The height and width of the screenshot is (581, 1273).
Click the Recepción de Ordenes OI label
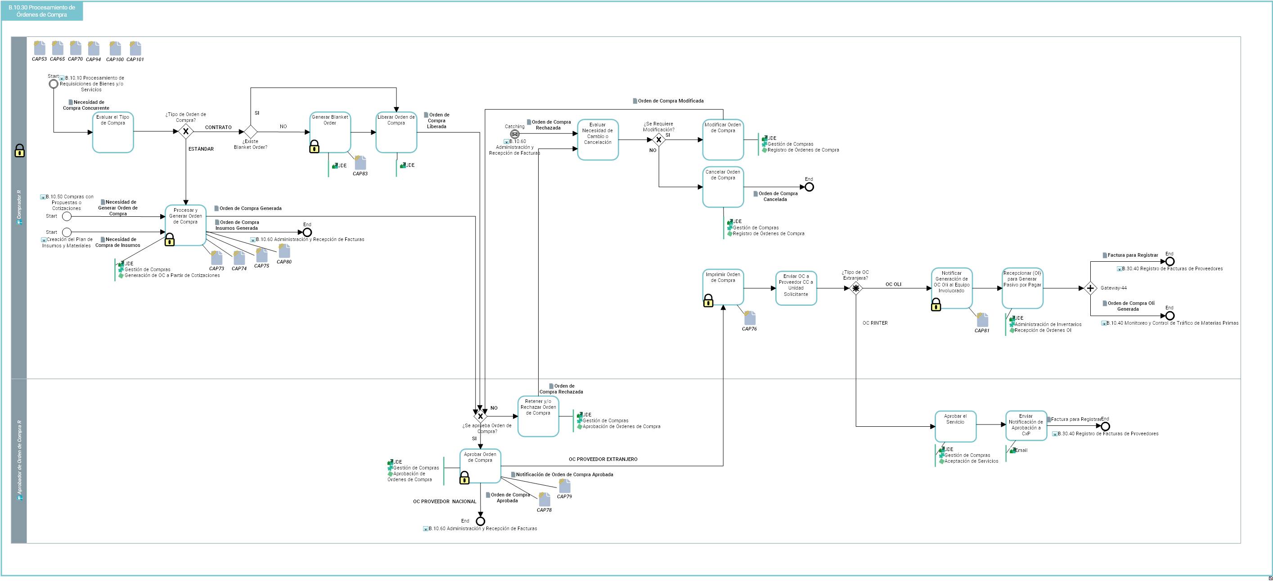coord(1040,331)
